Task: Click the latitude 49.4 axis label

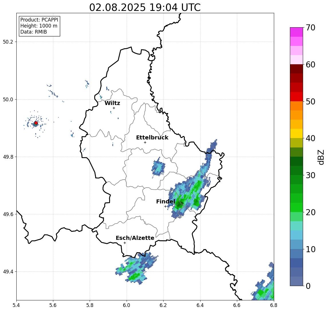Action: pyautogui.click(x=8, y=272)
